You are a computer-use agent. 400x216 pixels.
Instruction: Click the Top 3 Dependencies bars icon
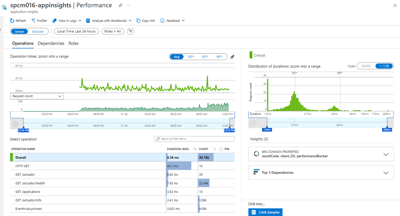[256, 172]
